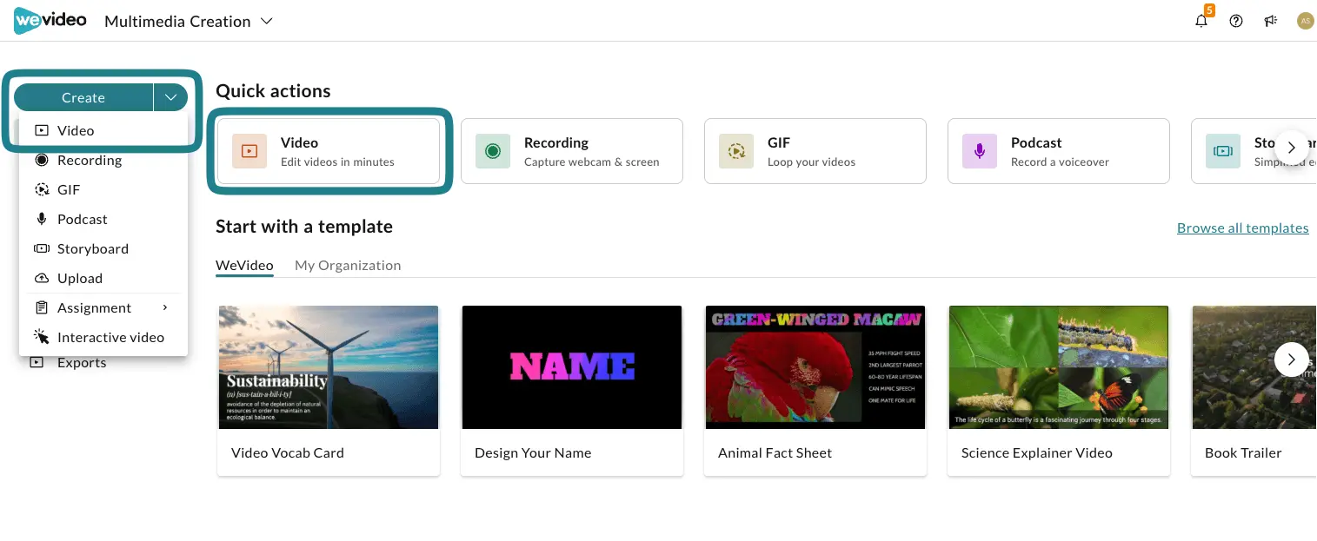Image resolution: width=1317 pixels, height=541 pixels.
Task: Open the announcements megaphone icon
Action: click(x=1271, y=21)
